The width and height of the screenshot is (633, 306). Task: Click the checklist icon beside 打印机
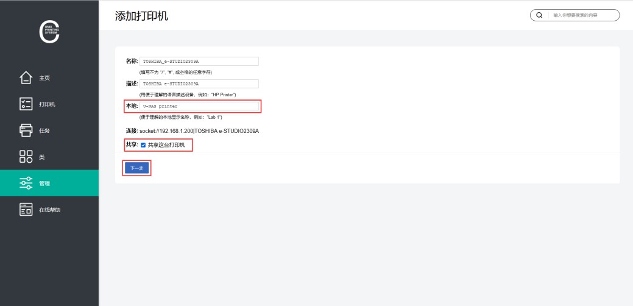(26, 104)
